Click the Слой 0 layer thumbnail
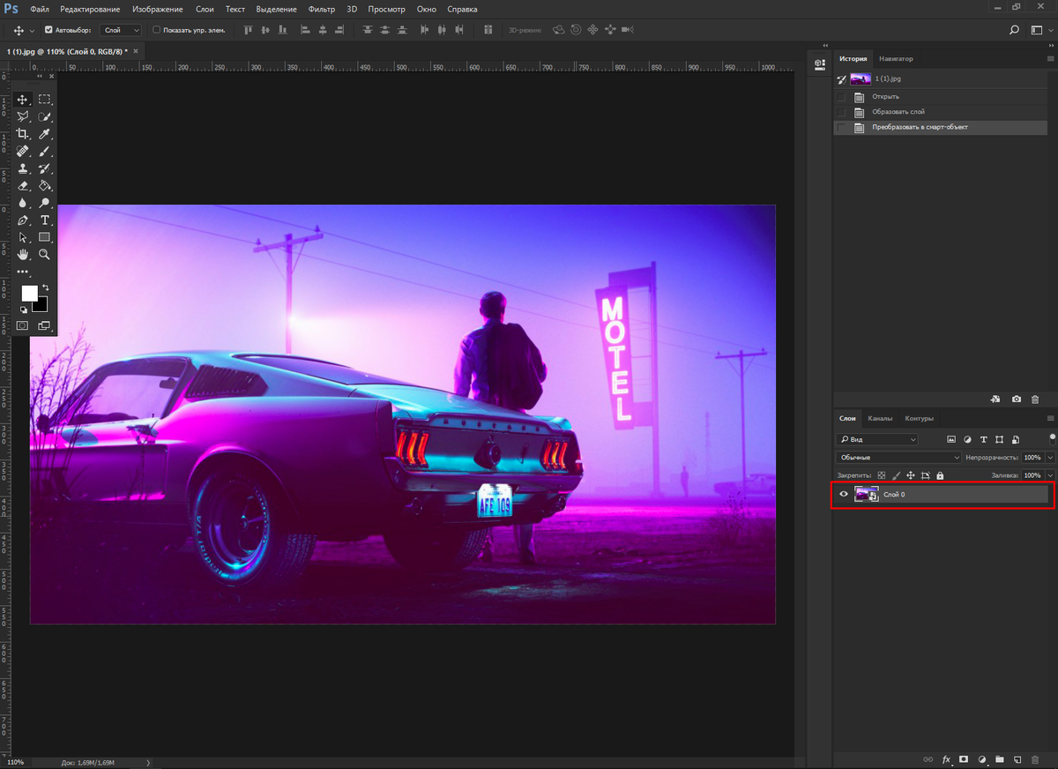Screen dimensions: 1058x769 pyautogui.click(x=866, y=495)
